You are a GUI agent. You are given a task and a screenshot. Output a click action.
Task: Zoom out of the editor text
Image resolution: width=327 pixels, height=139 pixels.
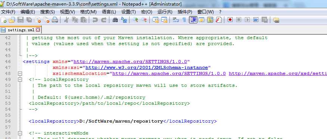[x=144, y=20]
